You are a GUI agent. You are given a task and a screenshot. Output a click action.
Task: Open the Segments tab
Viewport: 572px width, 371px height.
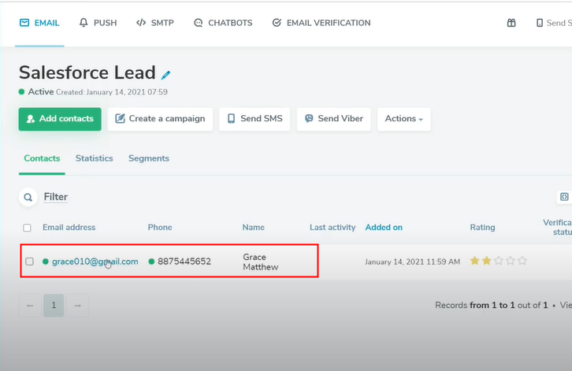point(148,158)
